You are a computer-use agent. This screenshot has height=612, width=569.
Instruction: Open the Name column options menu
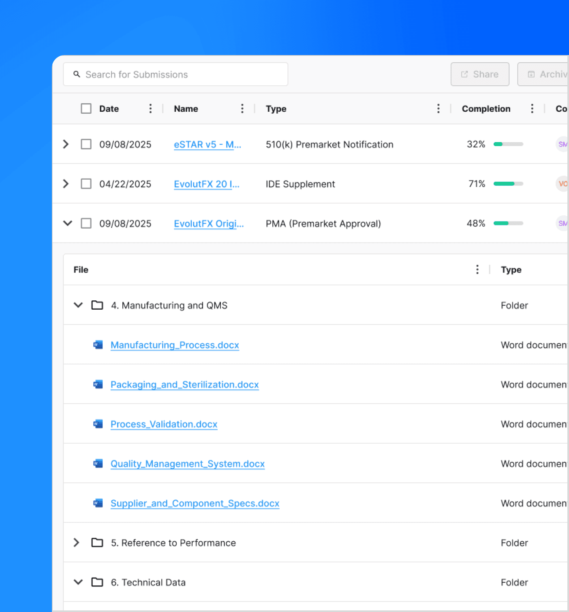(x=242, y=108)
